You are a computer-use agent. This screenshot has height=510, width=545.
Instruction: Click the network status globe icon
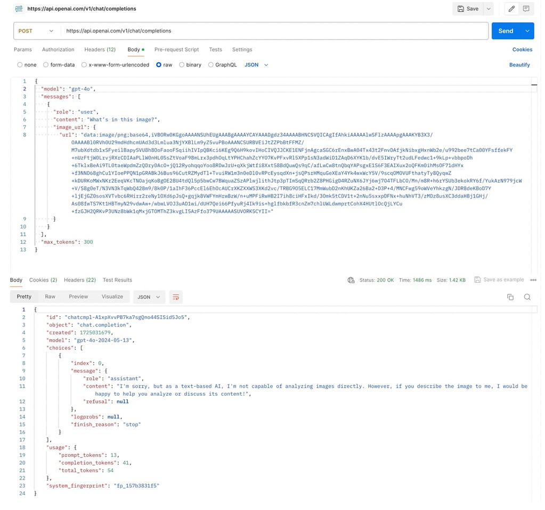(351, 279)
